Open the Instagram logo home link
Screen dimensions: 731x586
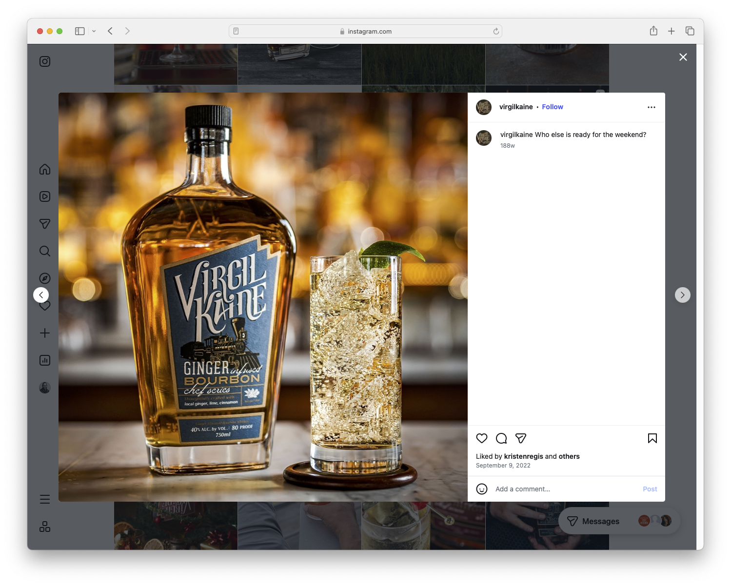click(45, 61)
